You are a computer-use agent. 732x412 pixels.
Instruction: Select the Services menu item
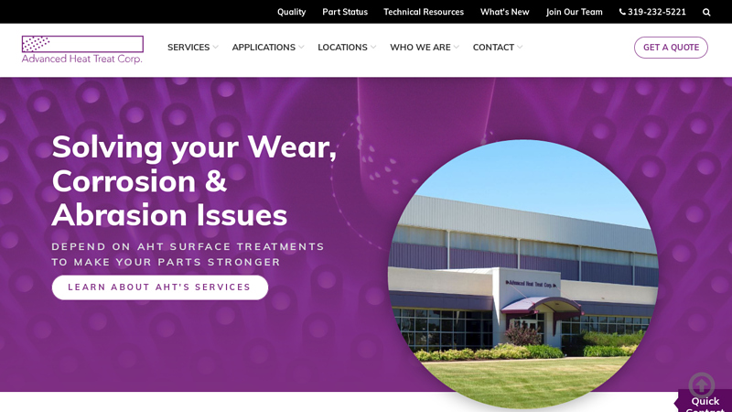point(188,48)
